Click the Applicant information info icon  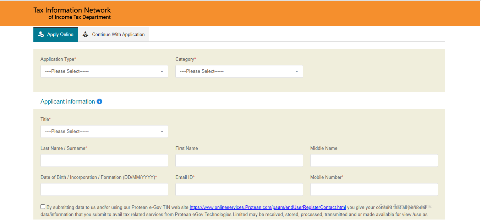click(99, 101)
